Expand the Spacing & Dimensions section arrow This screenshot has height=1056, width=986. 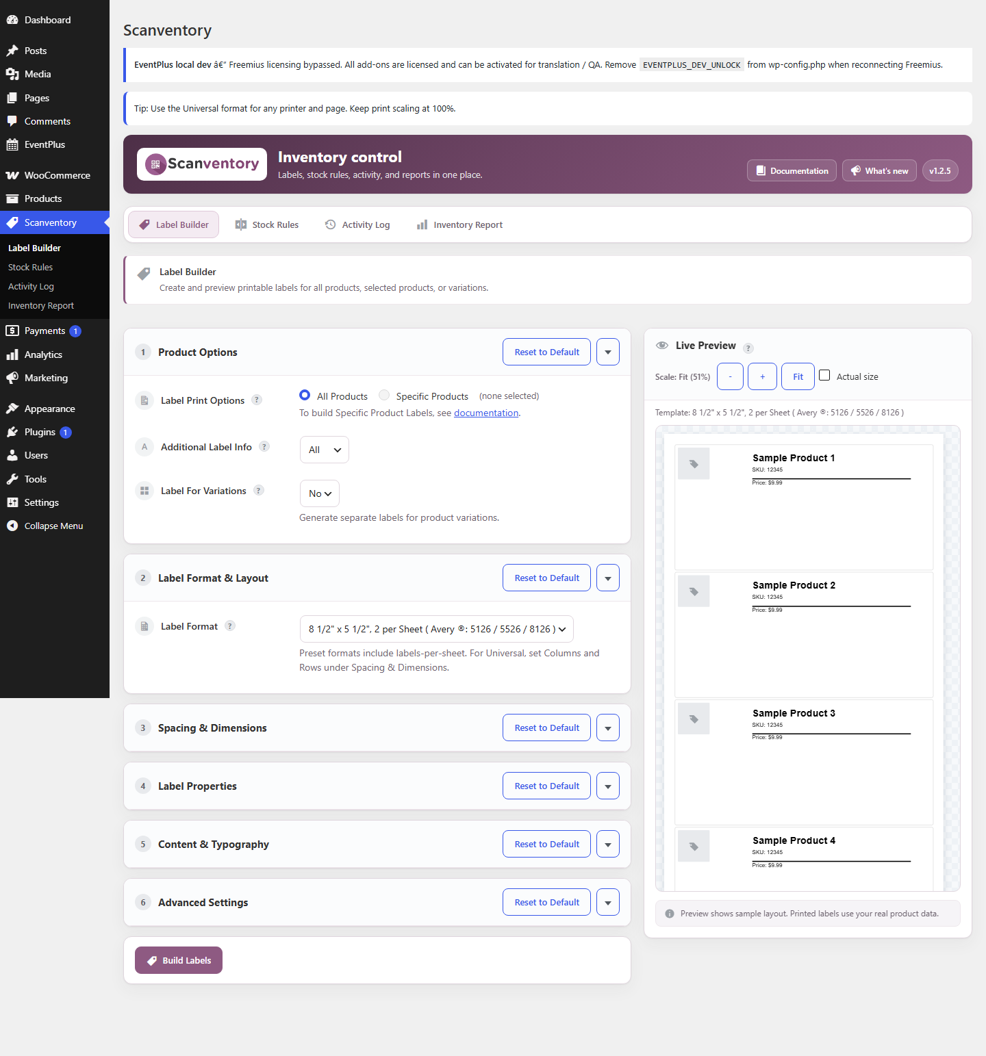pyautogui.click(x=608, y=727)
